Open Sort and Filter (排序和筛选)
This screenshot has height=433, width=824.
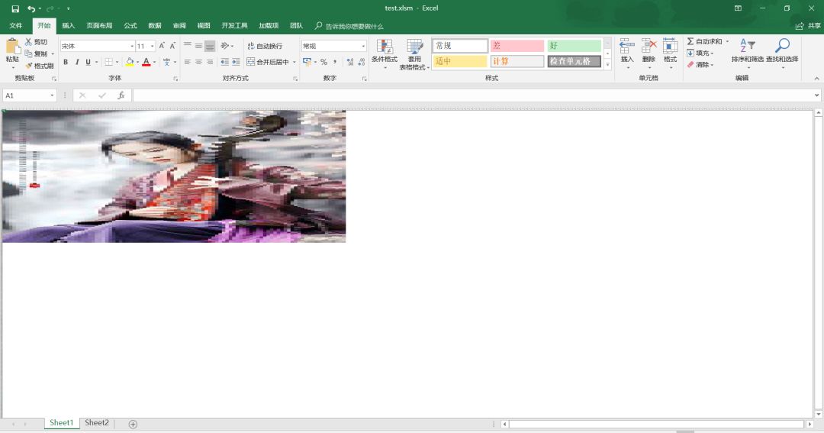[x=748, y=47]
